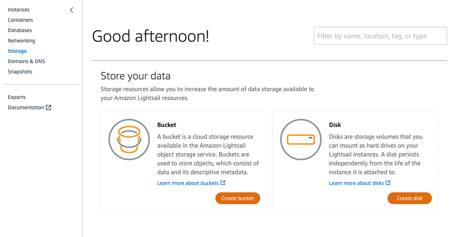Click external link icon after Learn more about disks
This screenshot has width=463, height=237.
(388, 183)
